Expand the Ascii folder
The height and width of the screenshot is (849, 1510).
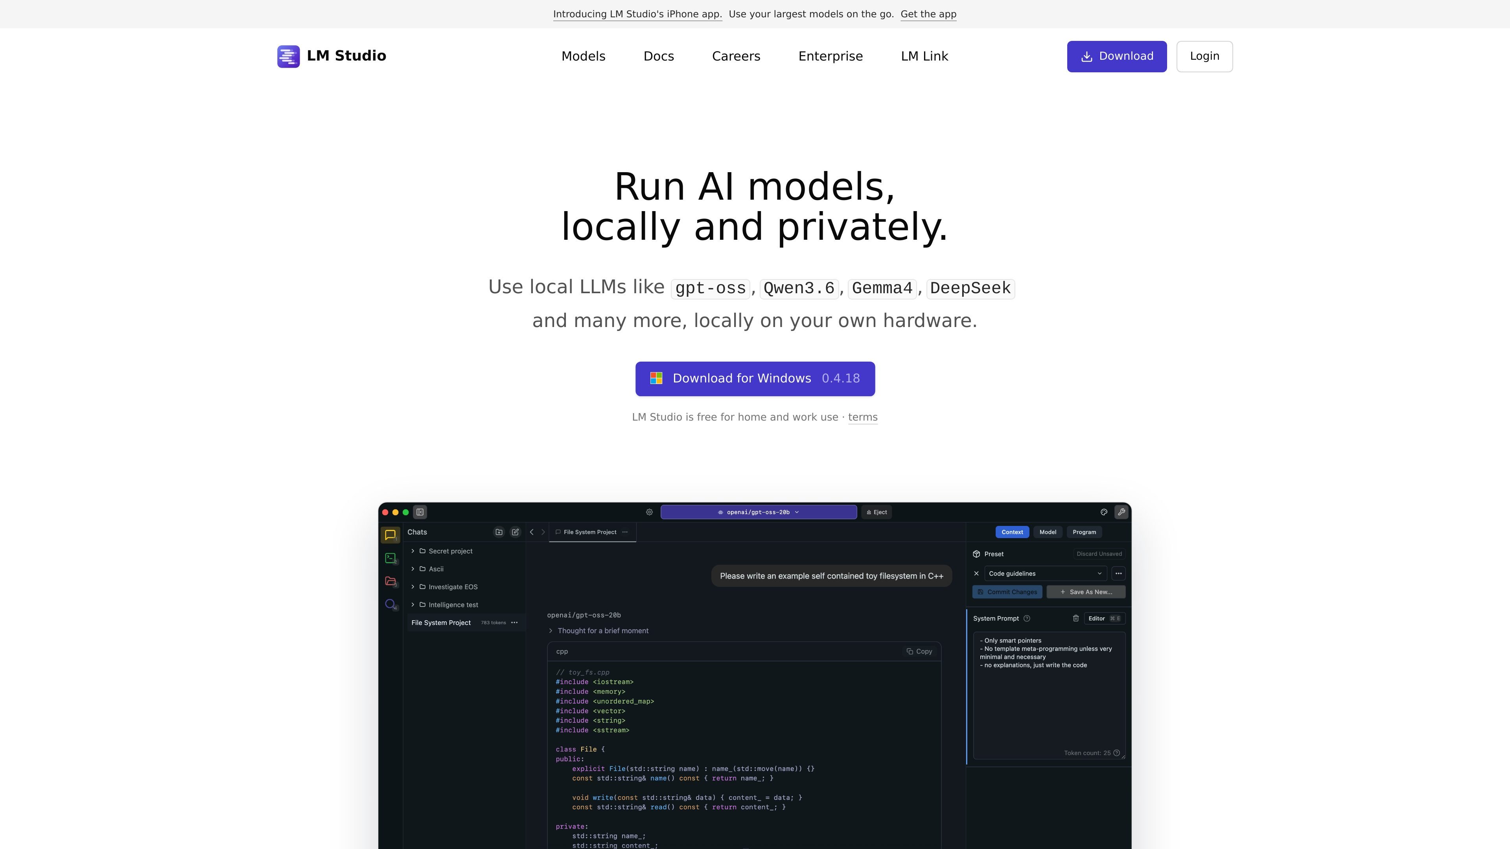[412, 569]
